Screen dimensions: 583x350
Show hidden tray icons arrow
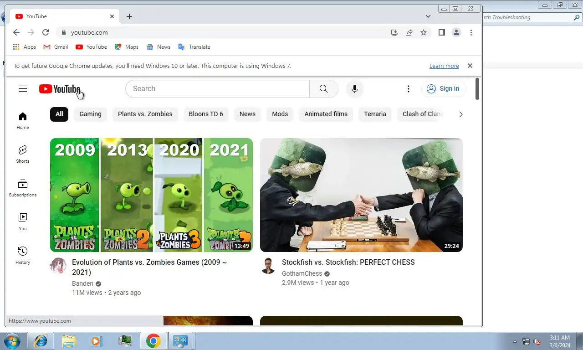(x=515, y=341)
